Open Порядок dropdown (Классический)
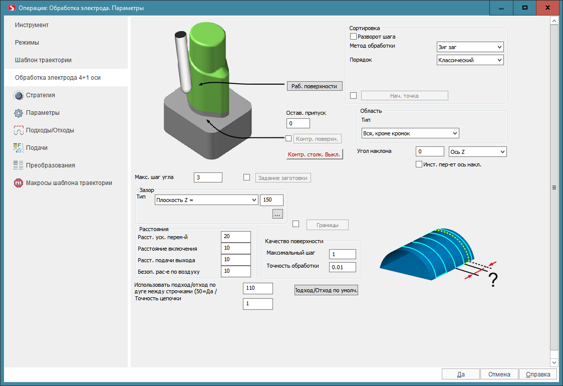Screen dimensions: 563x386 (x=470, y=60)
